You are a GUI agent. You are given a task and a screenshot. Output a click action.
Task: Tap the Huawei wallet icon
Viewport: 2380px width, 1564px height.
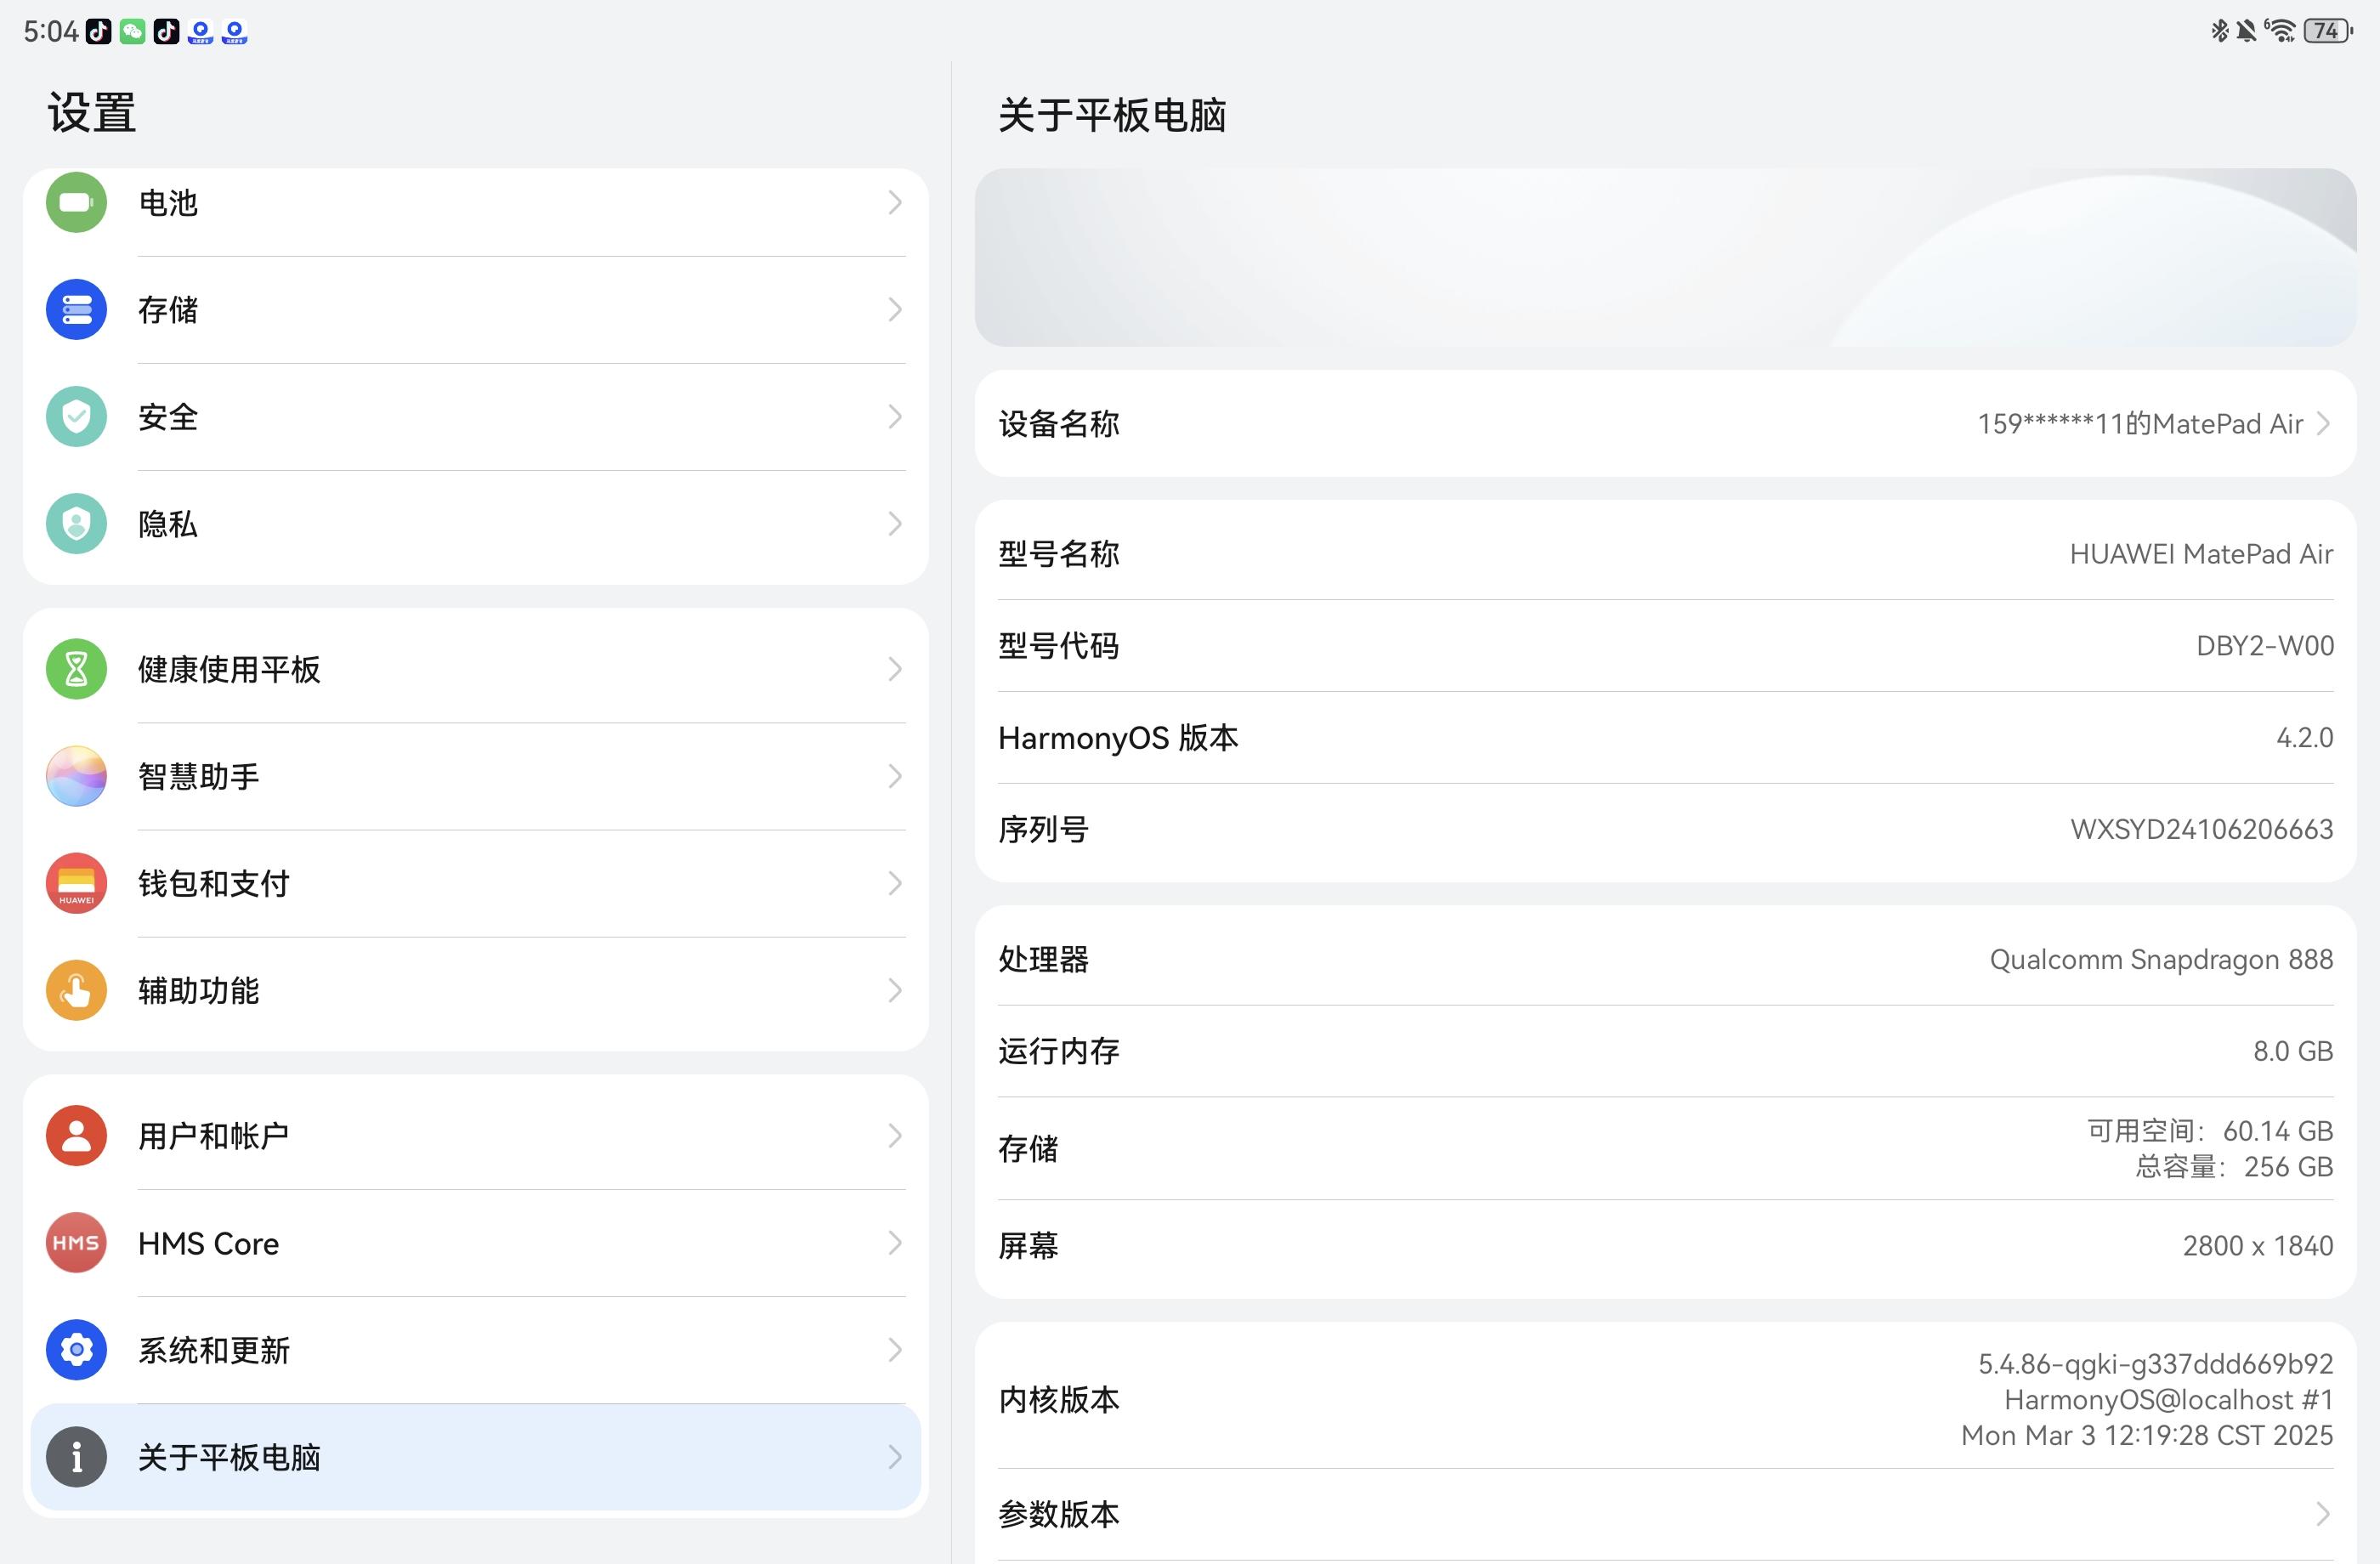[76, 883]
